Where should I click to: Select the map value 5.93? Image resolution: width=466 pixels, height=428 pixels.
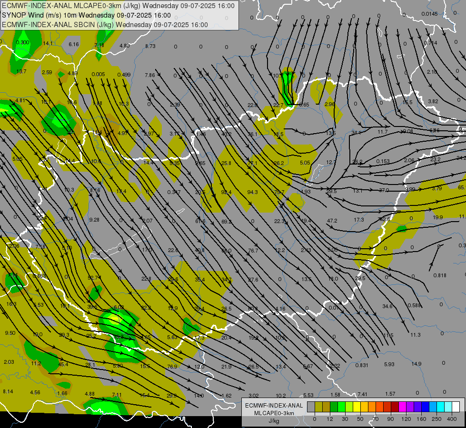click(x=389, y=364)
